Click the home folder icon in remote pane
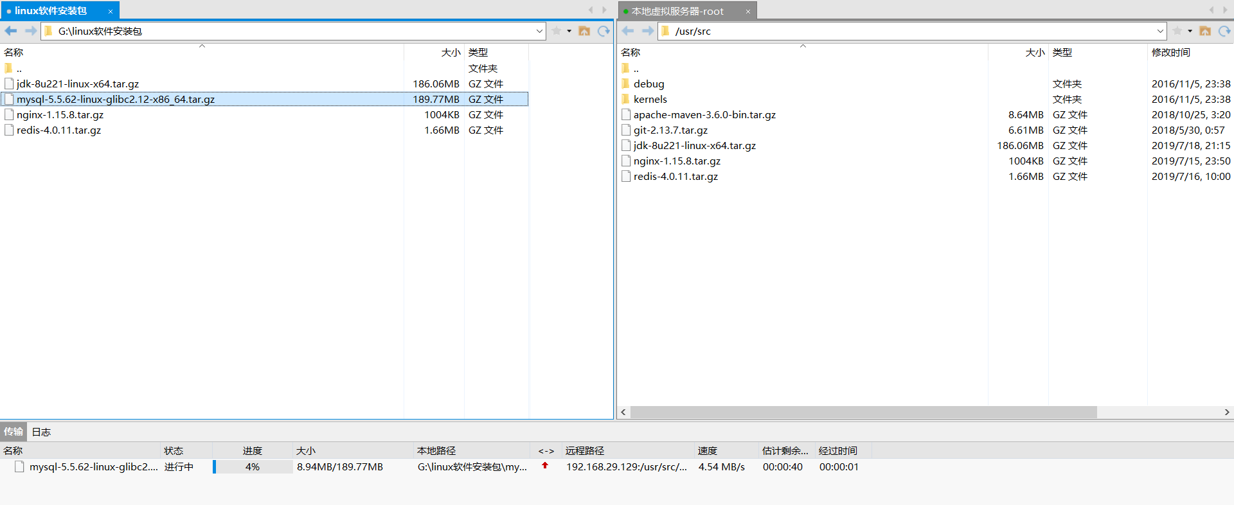This screenshot has height=505, width=1234. pyautogui.click(x=1205, y=31)
